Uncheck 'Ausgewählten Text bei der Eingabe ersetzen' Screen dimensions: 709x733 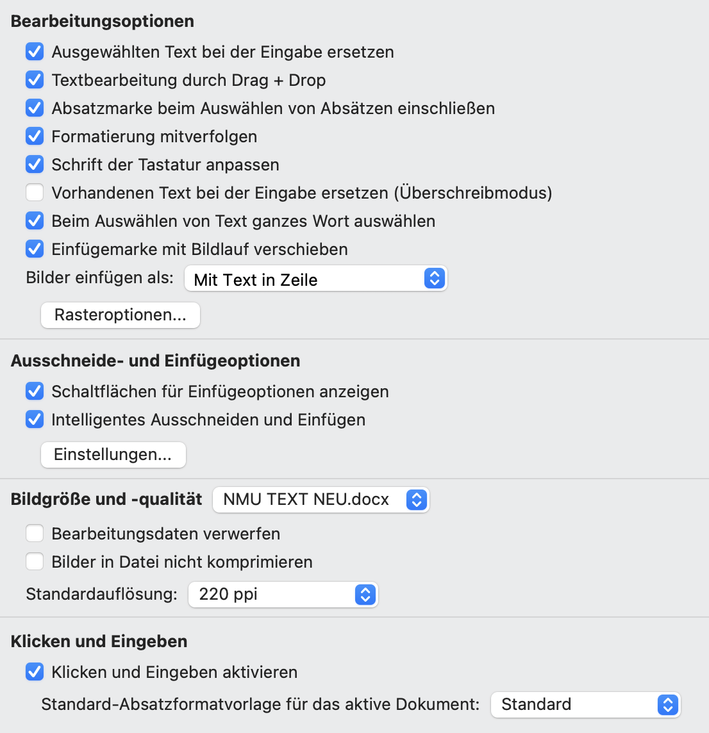coord(35,52)
